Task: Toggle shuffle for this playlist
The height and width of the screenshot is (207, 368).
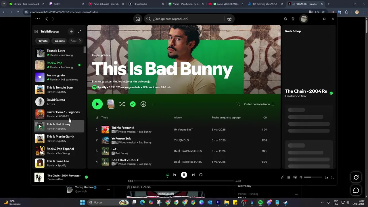Action: [122, 104]
